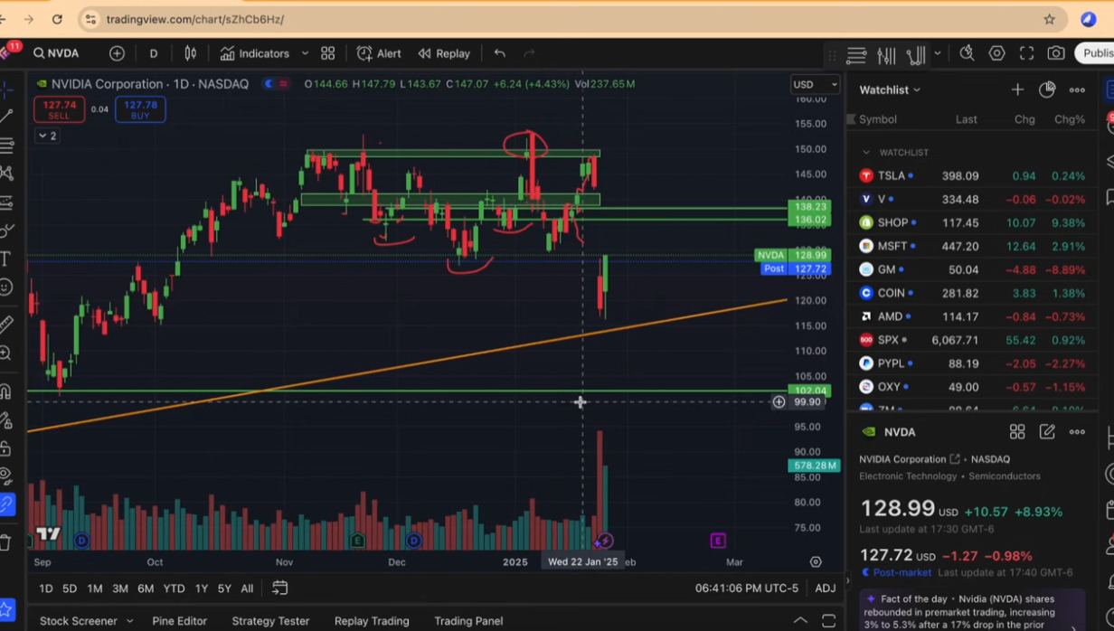The image size is (1114, 631).
Task: Expand the Stock Screener dropdown arrow
Action: 129,621
